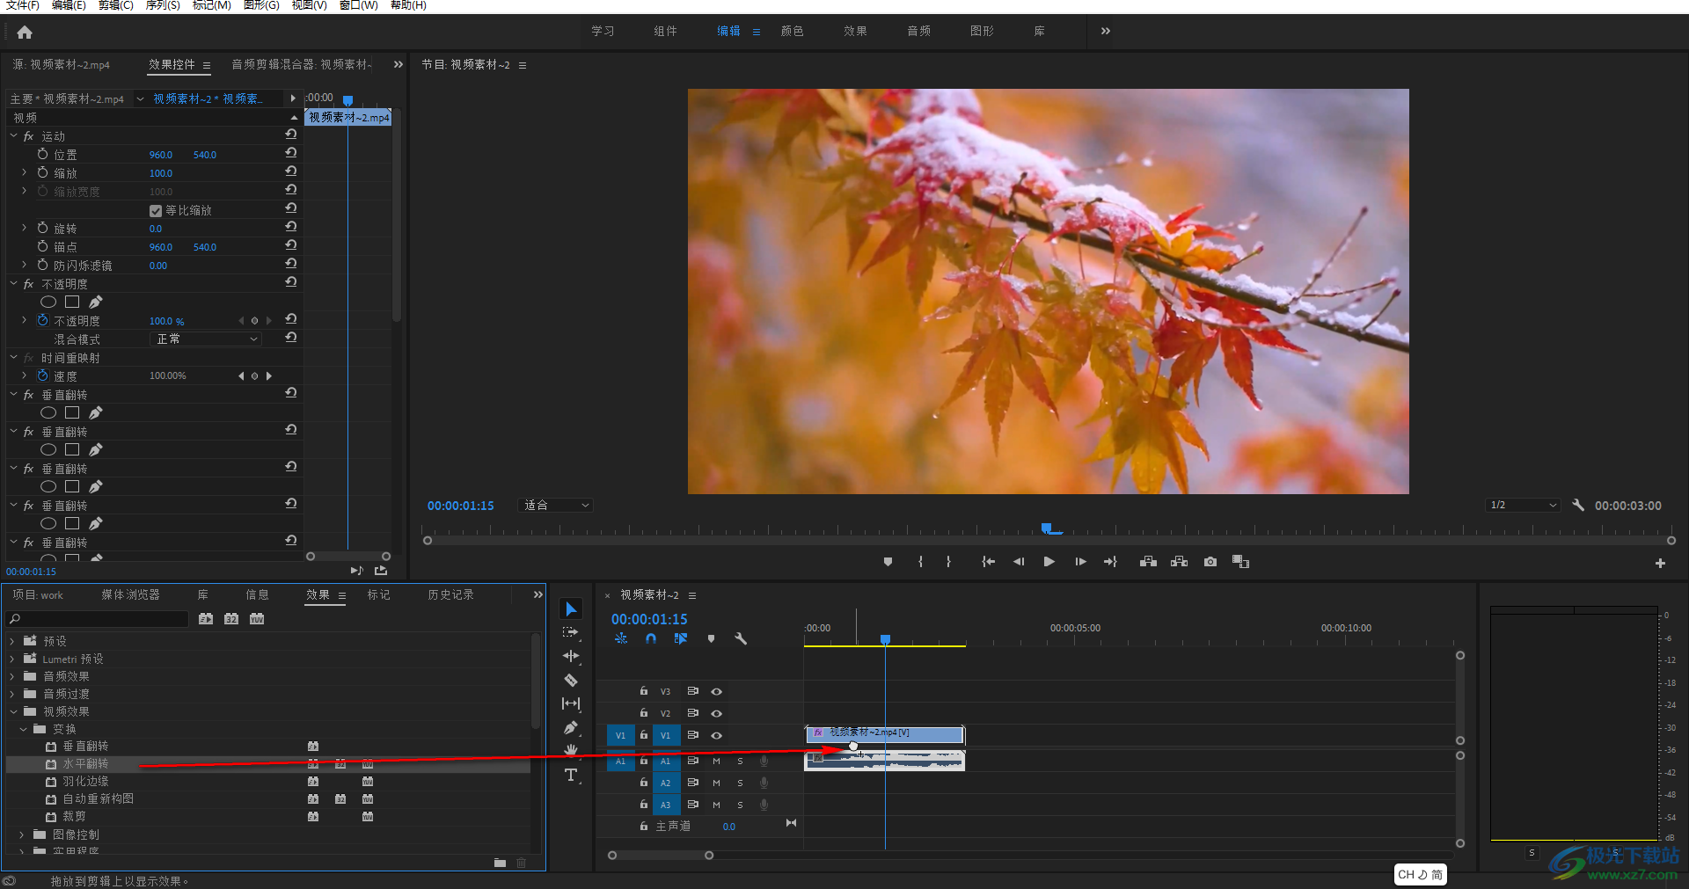Open the Program monitor button editor plus
The height and width of the screenshot is (889, 1689).
[1660, 563]
